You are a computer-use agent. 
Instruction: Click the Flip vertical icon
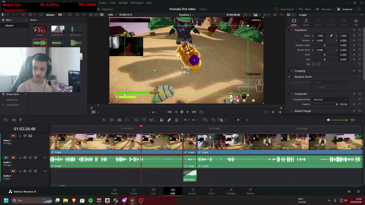(319, 64)
